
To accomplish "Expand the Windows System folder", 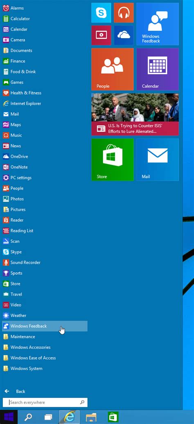I will 45,368.
